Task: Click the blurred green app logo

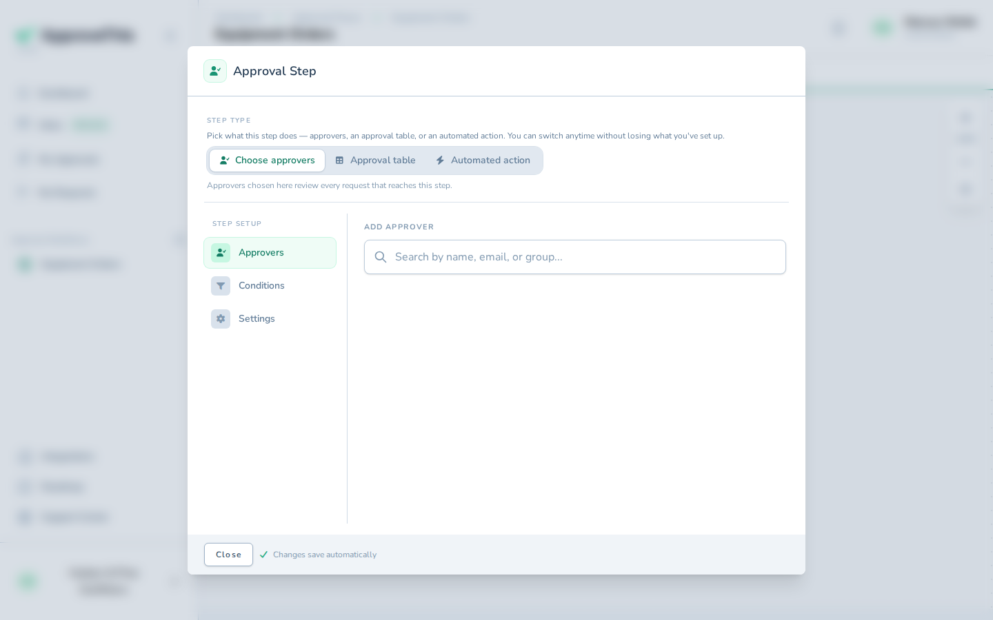Action: pyautogui.click(x=25, y=35)
